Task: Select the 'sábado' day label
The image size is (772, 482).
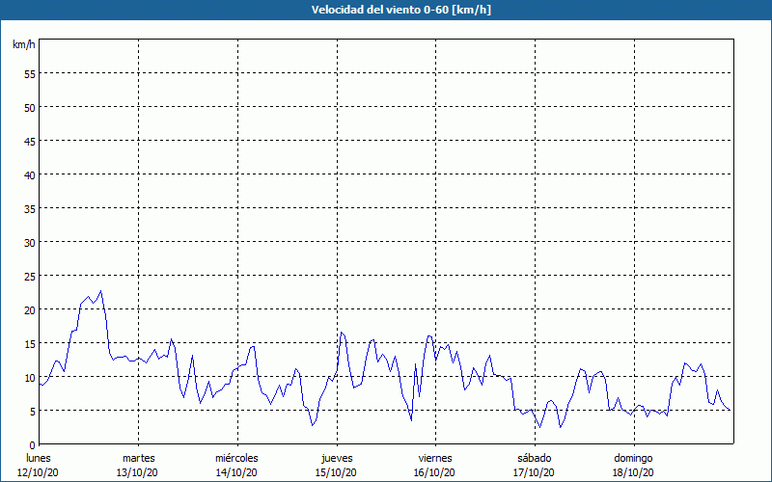Action: 535,458
